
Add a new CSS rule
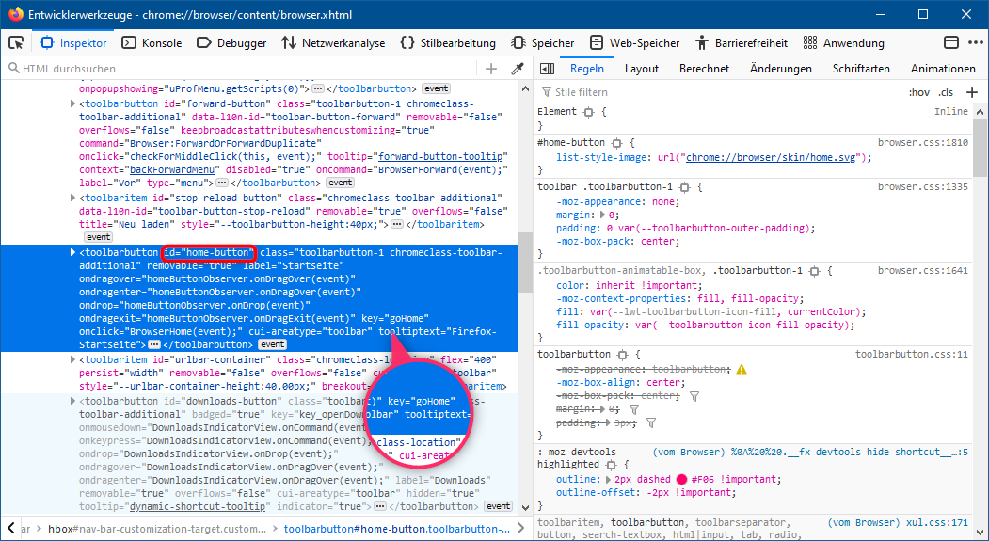click(972, 92)
